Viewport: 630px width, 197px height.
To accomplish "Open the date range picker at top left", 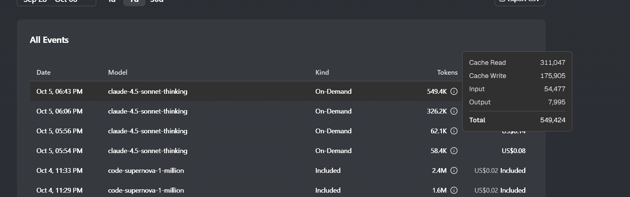I will (56, 1).
